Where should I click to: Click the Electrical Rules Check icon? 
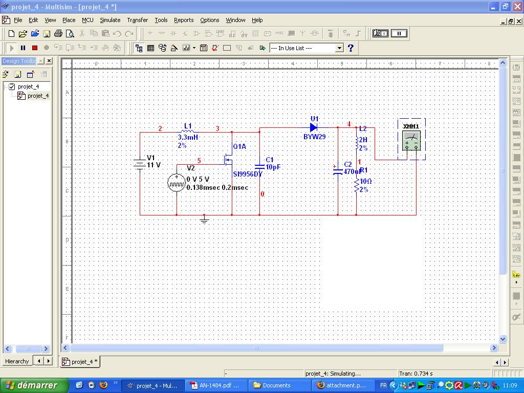[x=215, y=48]
